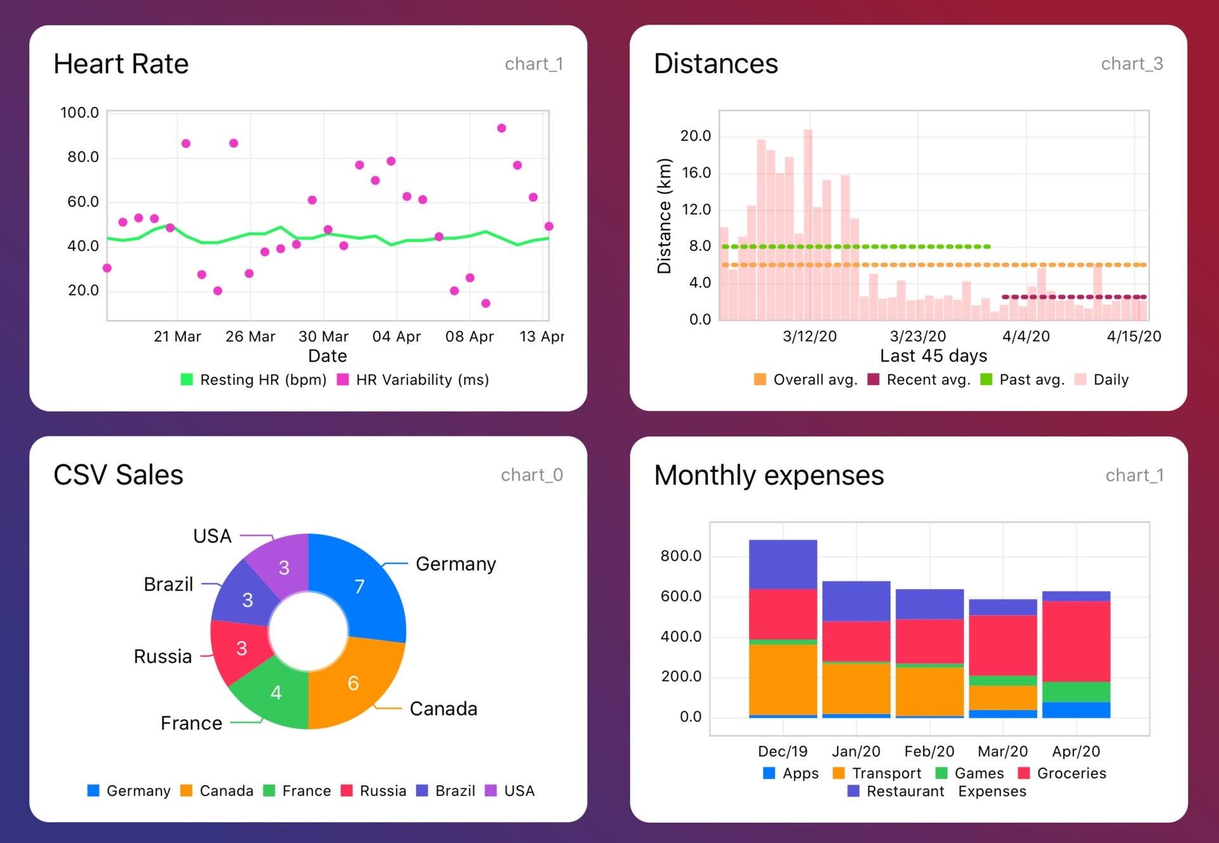This screenshot has width=1219, height=843.
Task: Click the 30 Mar date axis label
Action: pos(324,337)
